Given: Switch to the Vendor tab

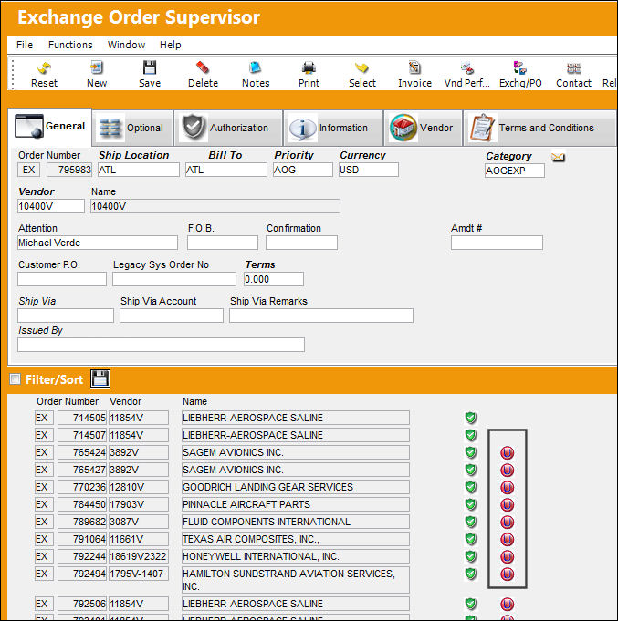Looking at the screenshot, I should tap(423, 128).
